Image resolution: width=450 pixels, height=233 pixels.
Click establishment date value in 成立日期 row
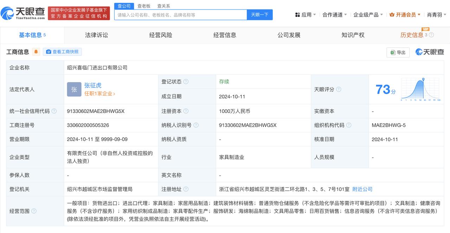tap(232, 96)
